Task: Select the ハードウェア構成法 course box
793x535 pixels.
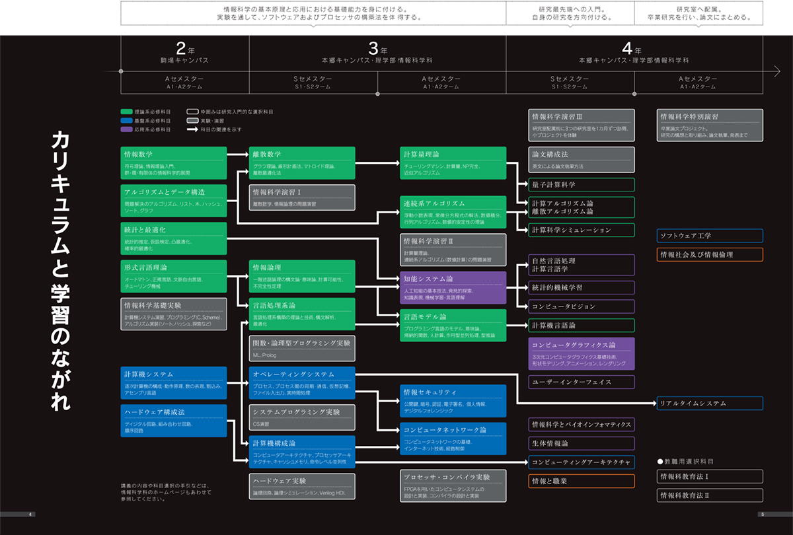Action: pos(173,420)
